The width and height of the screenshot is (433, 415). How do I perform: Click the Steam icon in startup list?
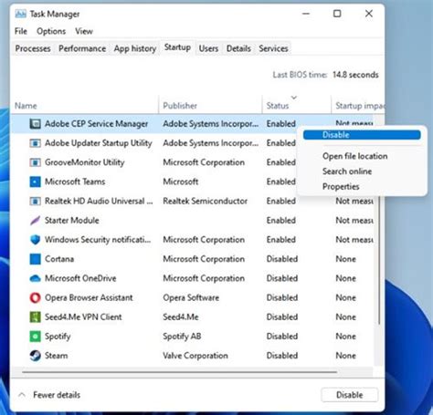click(35, 356)
